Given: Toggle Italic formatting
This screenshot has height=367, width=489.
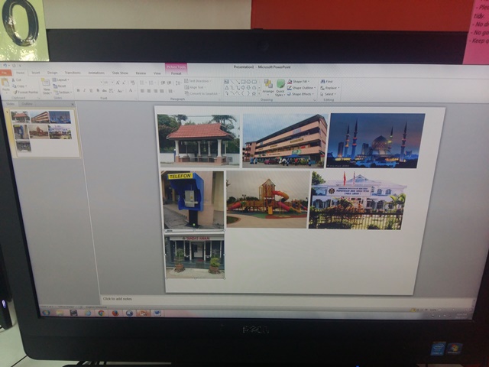Looking at the screenshot, I should pos(84,90).
